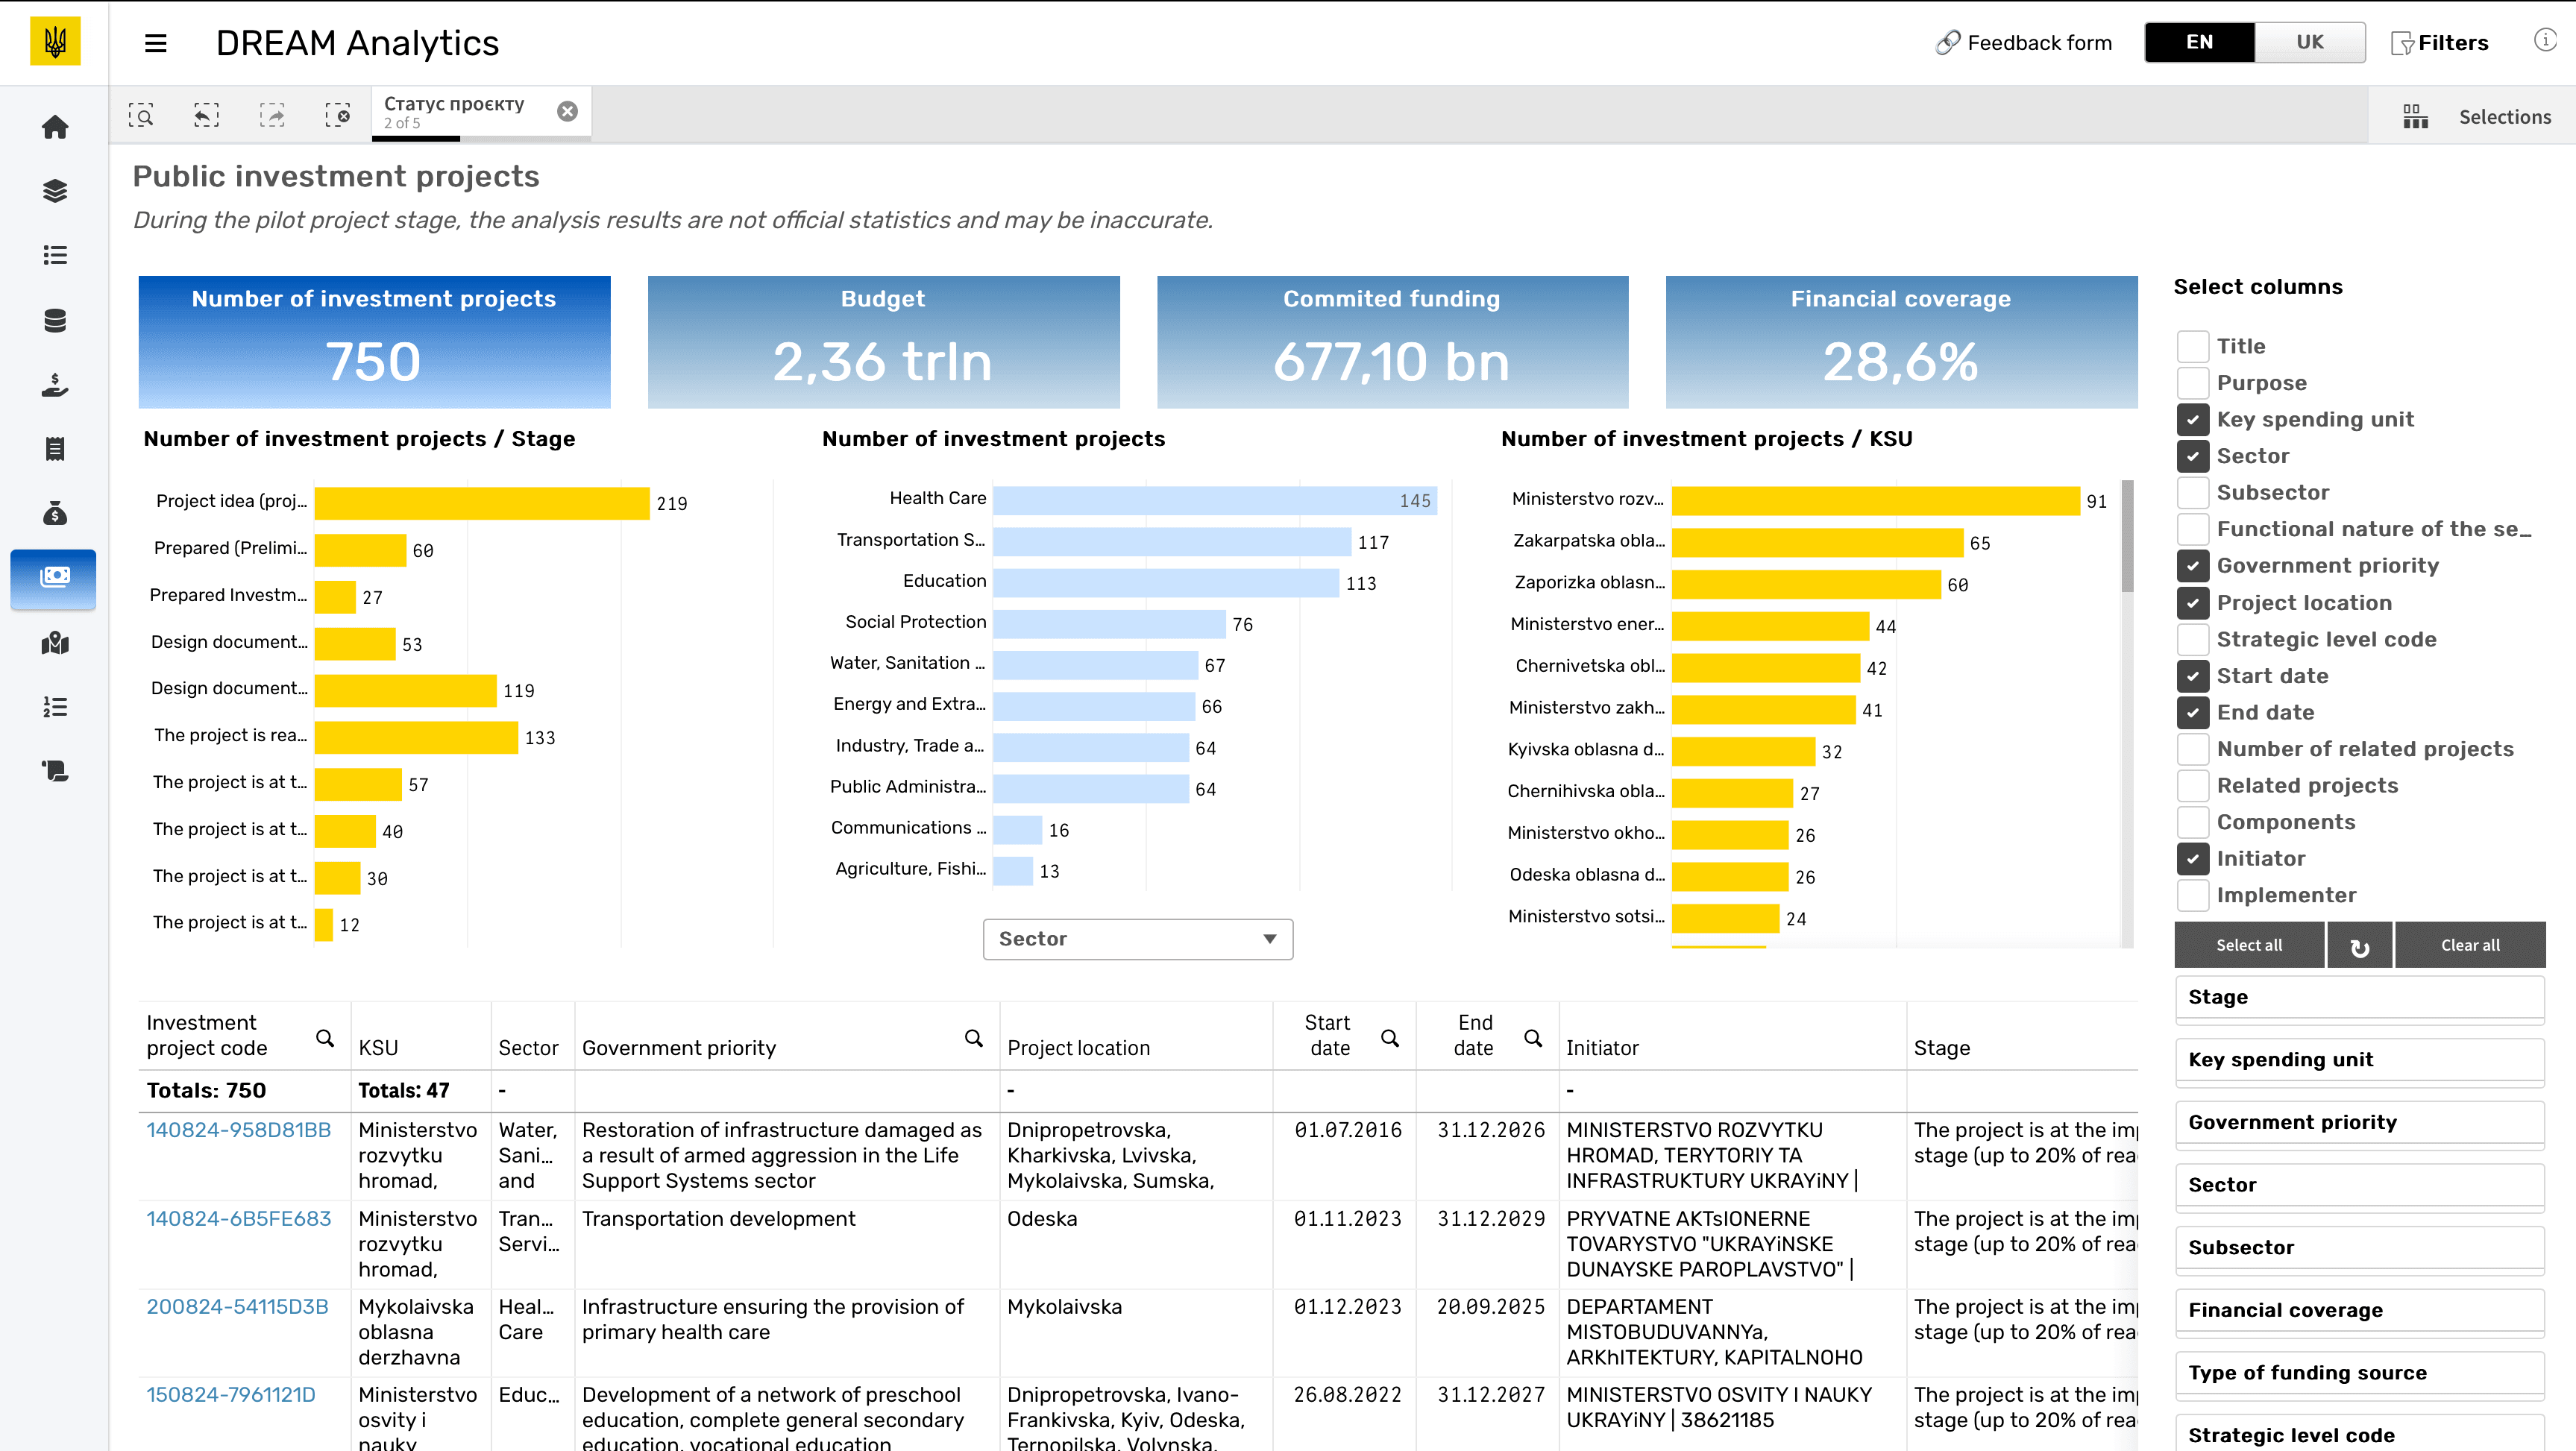Search in Investment project code column
This screenshot has height=1451, width=2576.
pos(325,1038)
